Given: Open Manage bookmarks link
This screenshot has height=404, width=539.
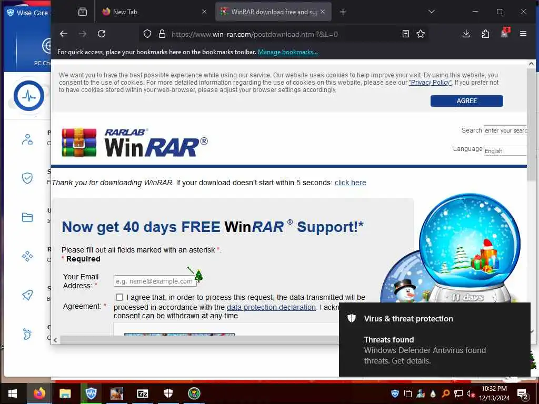Looking at the screenshot, I should (x=288, y=52).
